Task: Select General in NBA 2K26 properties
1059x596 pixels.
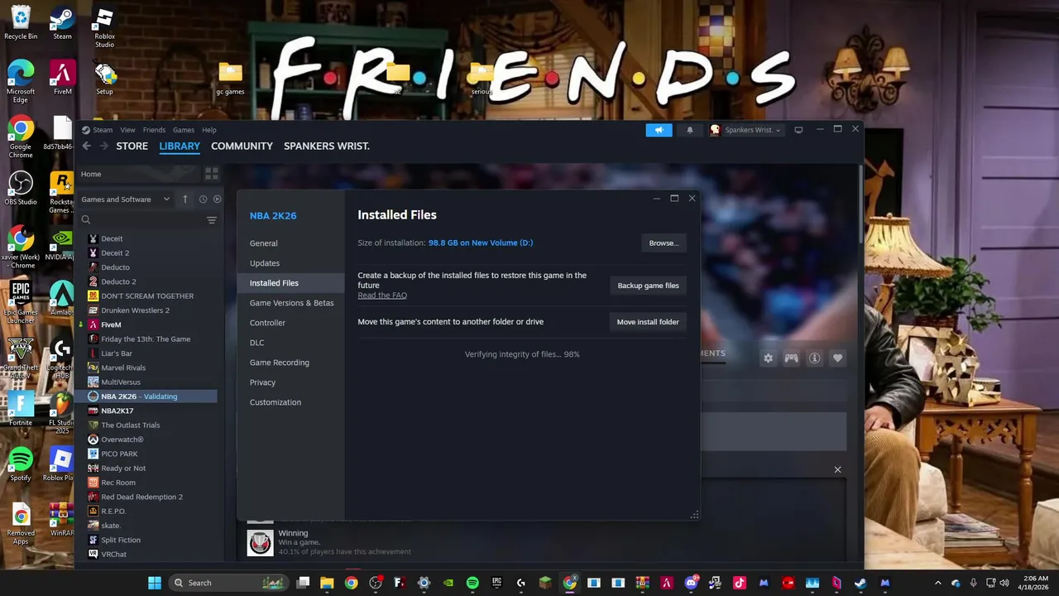Action: pyautogui.click(x=290, y=243)
